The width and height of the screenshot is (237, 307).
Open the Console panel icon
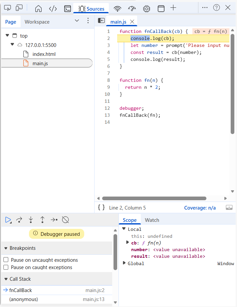point(68,8)
